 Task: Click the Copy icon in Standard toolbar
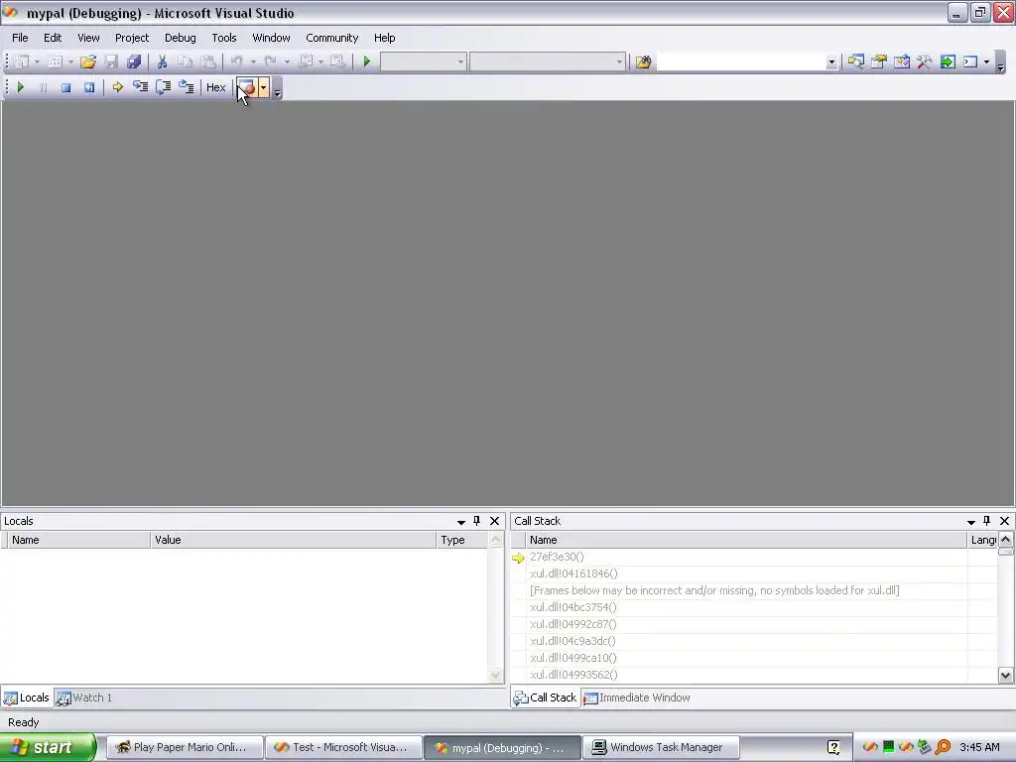click(x=186, y=62)
